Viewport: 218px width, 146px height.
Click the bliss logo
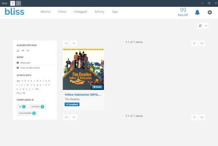click(x=14, y=11)
